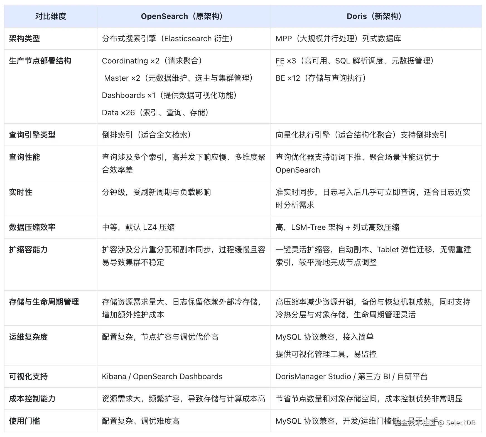
Task: Select the MPP 列式数据库 cell
Action: [x=338, y=38]
